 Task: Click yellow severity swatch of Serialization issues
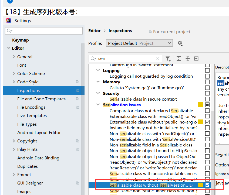[x=200, y=105]
